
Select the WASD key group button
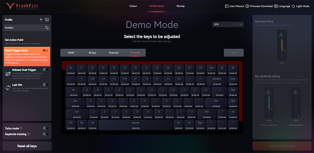click(71, 53)
